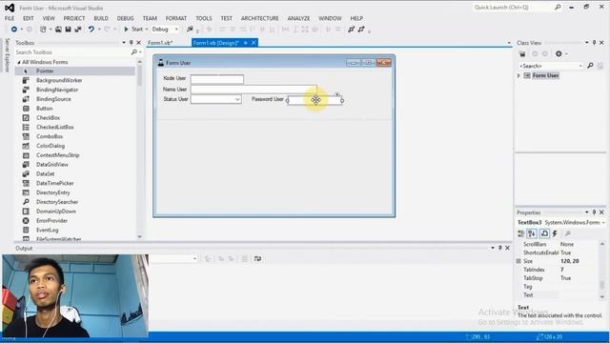Close the Form1.vb [Design] tab
Viewport: 610px width, 343px height.
pyautogui.click(x=254, y=43)
